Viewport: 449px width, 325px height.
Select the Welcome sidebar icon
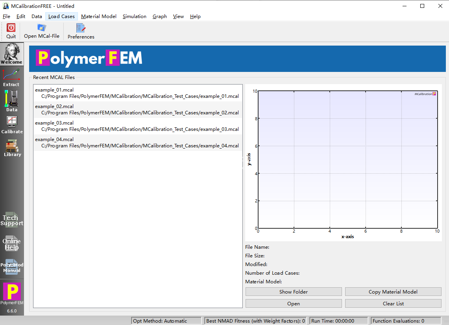12,54
